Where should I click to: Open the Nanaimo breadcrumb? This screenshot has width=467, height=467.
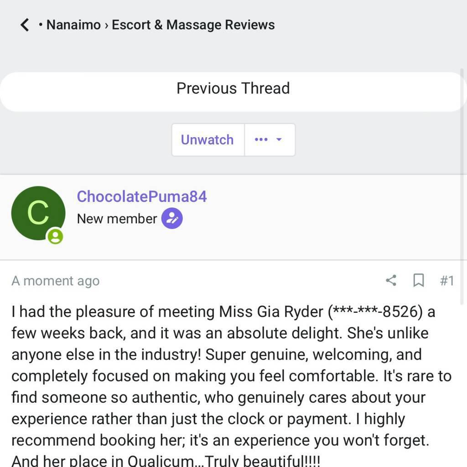(x=73, y=25)
